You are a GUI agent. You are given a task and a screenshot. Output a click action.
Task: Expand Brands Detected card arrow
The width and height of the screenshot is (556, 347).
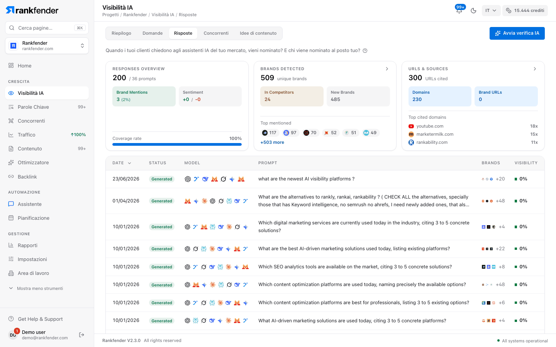coord(387,69)
